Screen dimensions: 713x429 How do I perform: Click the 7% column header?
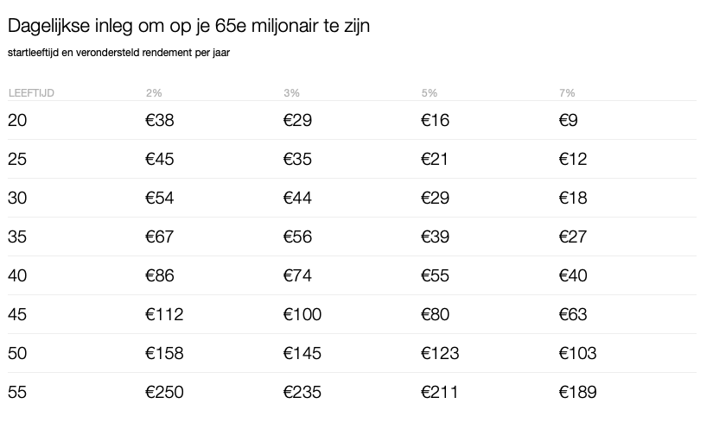[567, 93]
